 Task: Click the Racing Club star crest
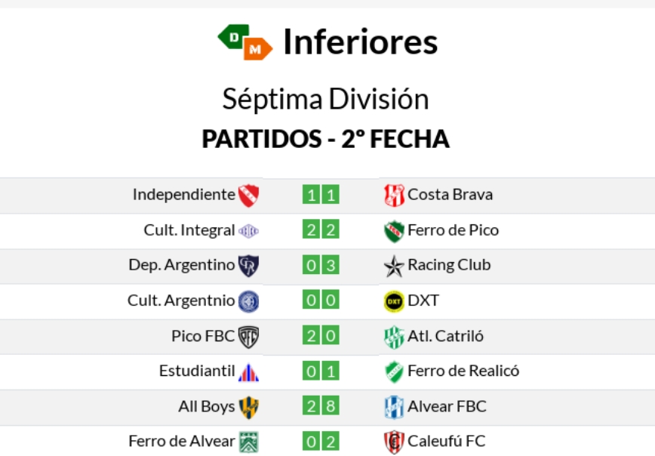pos(394,266)
